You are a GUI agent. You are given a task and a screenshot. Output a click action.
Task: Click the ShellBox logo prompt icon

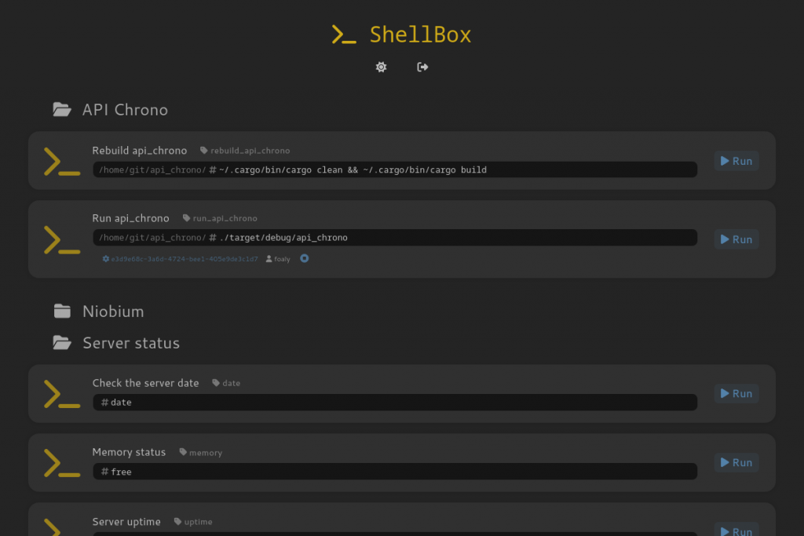[x=344, y=35]
